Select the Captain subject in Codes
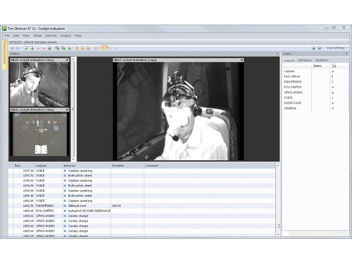Viewport: 352px width, 264px height. tap(290, 71)
